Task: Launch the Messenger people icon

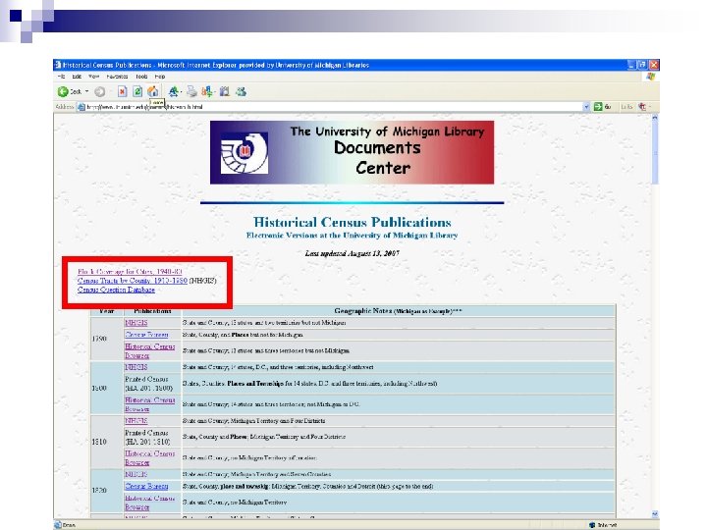Action: pos(242,92)
